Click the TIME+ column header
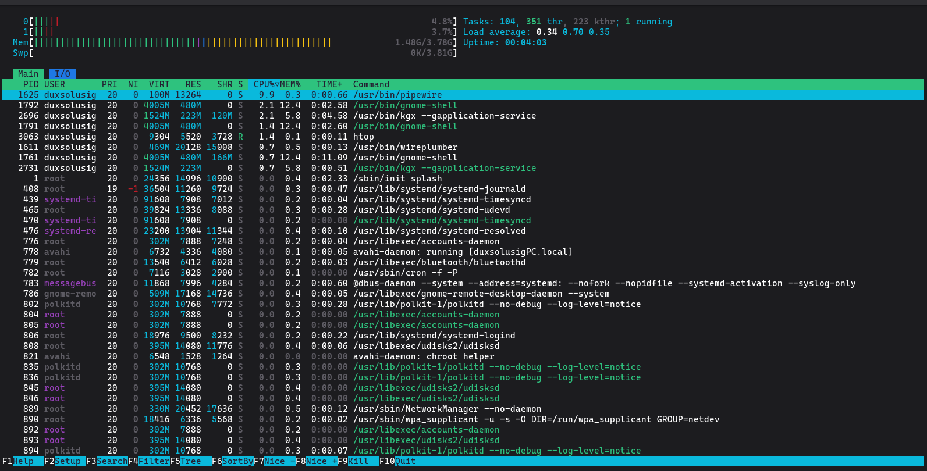This screenshot has width=927, height=471. (x=329, y=84)
